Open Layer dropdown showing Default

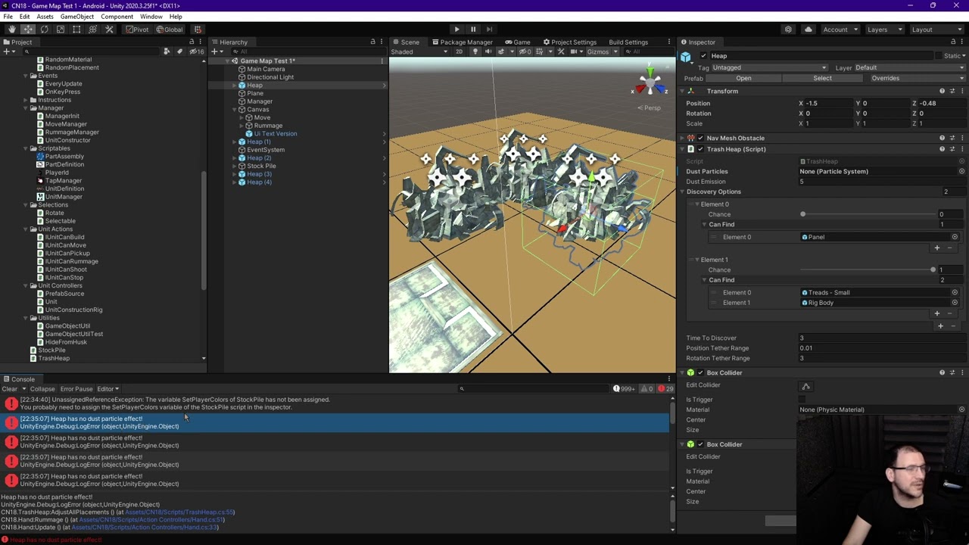coord(910,67)
